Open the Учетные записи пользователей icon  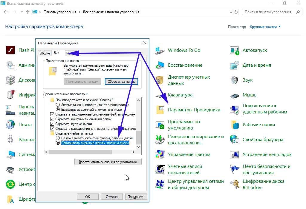160,169
